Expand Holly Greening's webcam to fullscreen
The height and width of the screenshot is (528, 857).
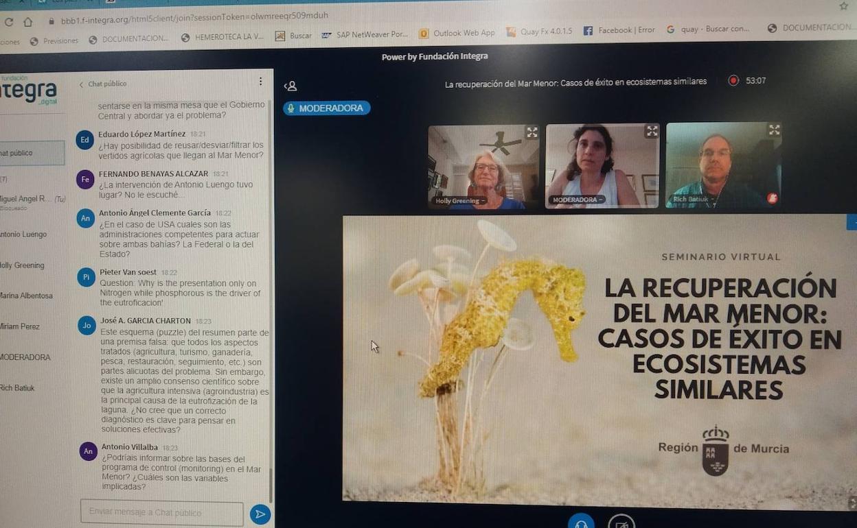(x=532, y=132)
